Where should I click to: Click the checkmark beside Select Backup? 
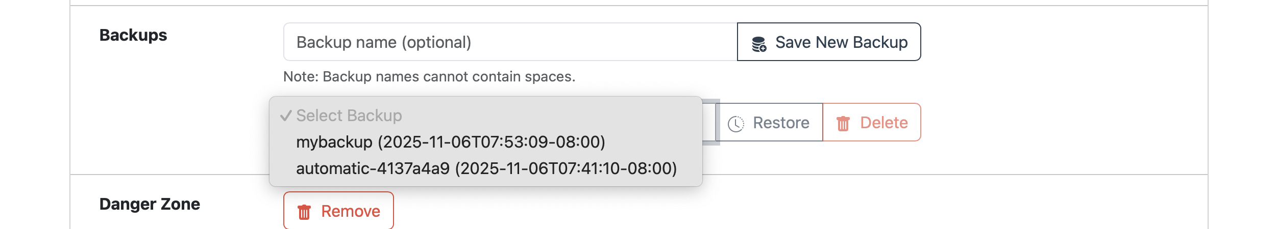[286, 116]
